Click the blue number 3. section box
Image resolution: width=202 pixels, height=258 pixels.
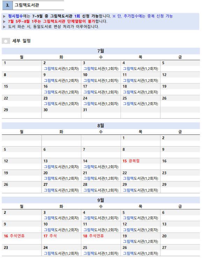click(8, 5)
